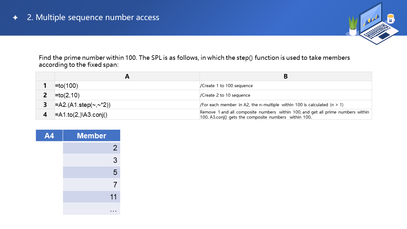Click the 'Create 2 to 10 sequence' comment

(225, 95)
